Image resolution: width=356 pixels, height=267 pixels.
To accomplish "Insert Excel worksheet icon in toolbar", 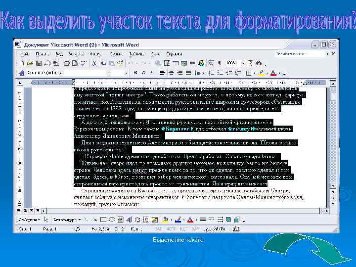I will [x=184, y=63].
